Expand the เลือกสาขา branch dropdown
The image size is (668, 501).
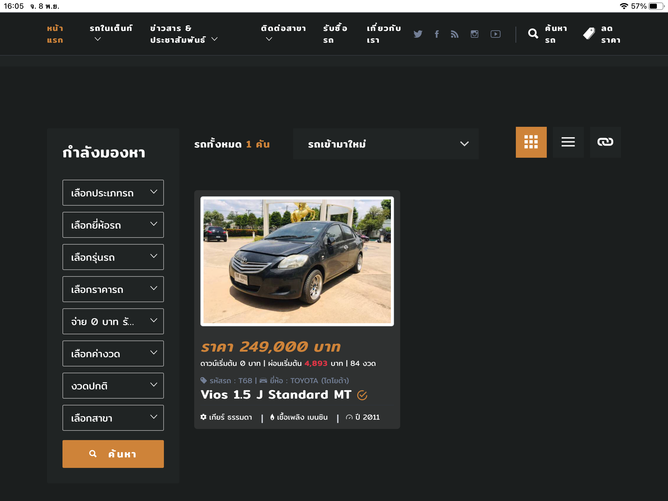click(113, 418)
